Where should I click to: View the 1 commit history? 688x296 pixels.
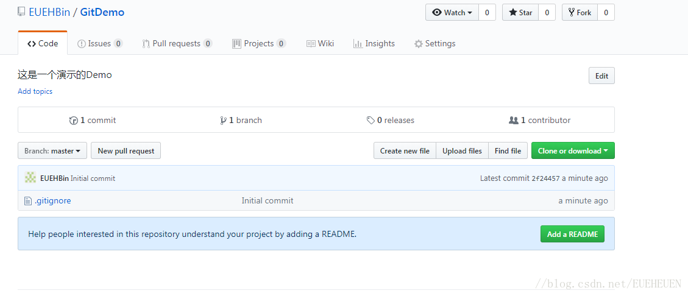coord(93,120)
